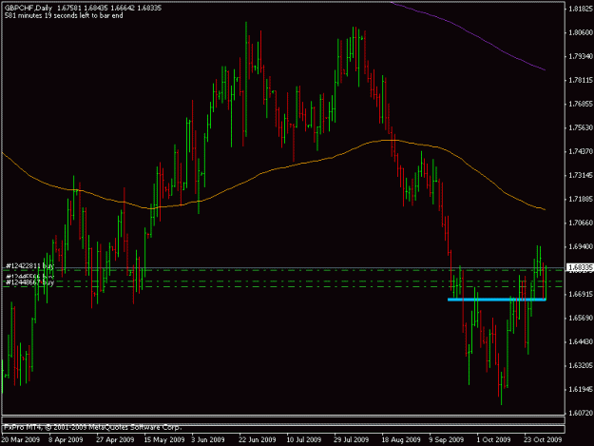Click the FxPro MT4 MetaQuotes copyright text
The image size is (594, 446).
[93, 427]
